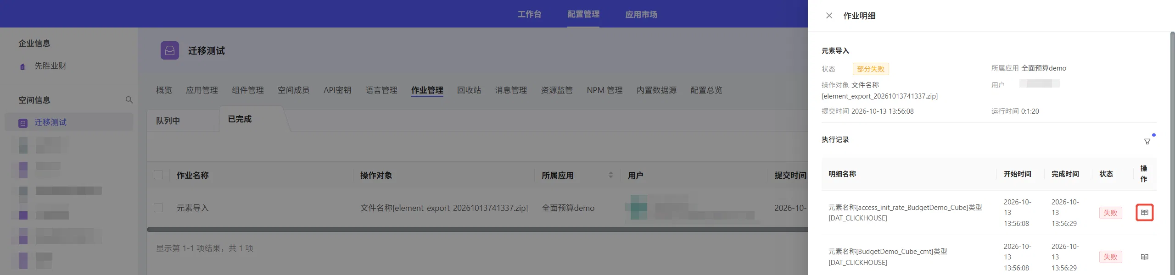Select 迁移测试 in the space list
This screenshot has width=1175, height=275.
(69, 122)
